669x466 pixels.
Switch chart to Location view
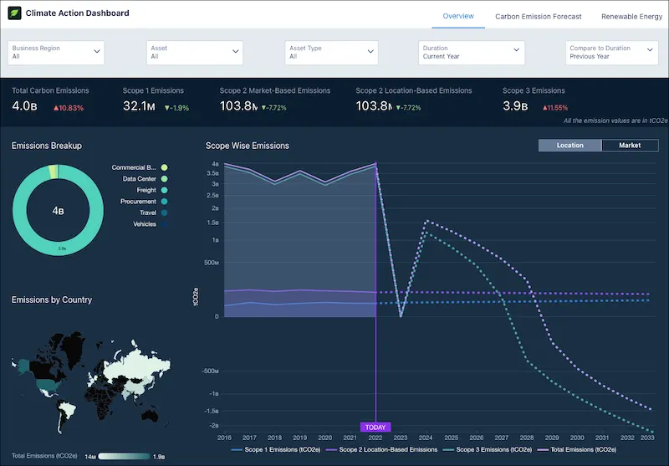point(570,146)
